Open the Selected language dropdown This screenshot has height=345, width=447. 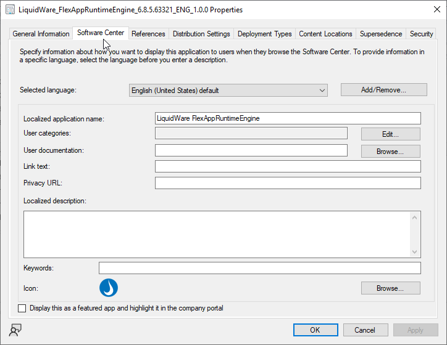point(228,91)
